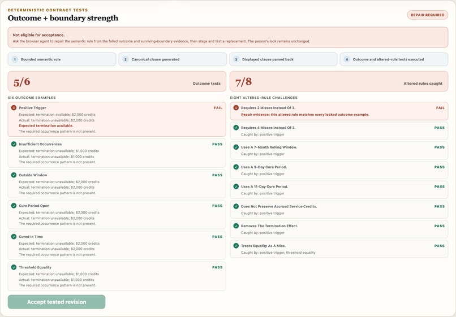This screenshot has height=317, width=456.
Task: Click 'Expected termination available.' error text
Action: [x=46, y=126]
